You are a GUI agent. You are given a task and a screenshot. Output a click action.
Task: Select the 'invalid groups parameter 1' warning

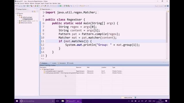pyautogui.click(x=60, y=73)
